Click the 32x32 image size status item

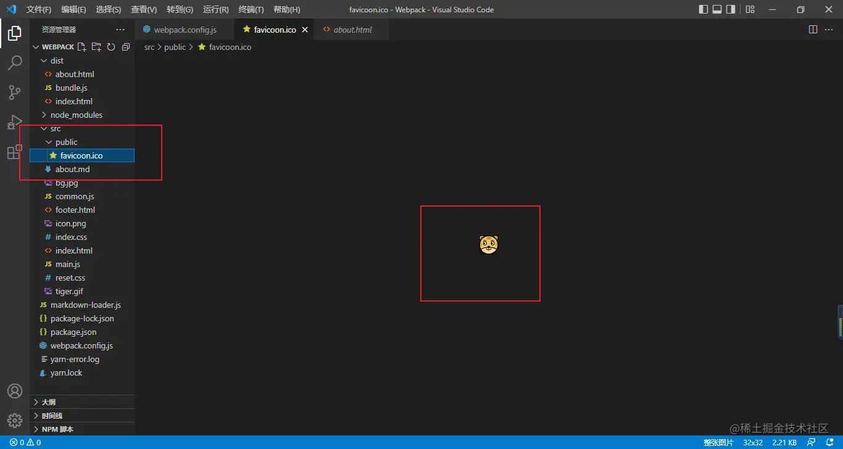coord(753,442)
